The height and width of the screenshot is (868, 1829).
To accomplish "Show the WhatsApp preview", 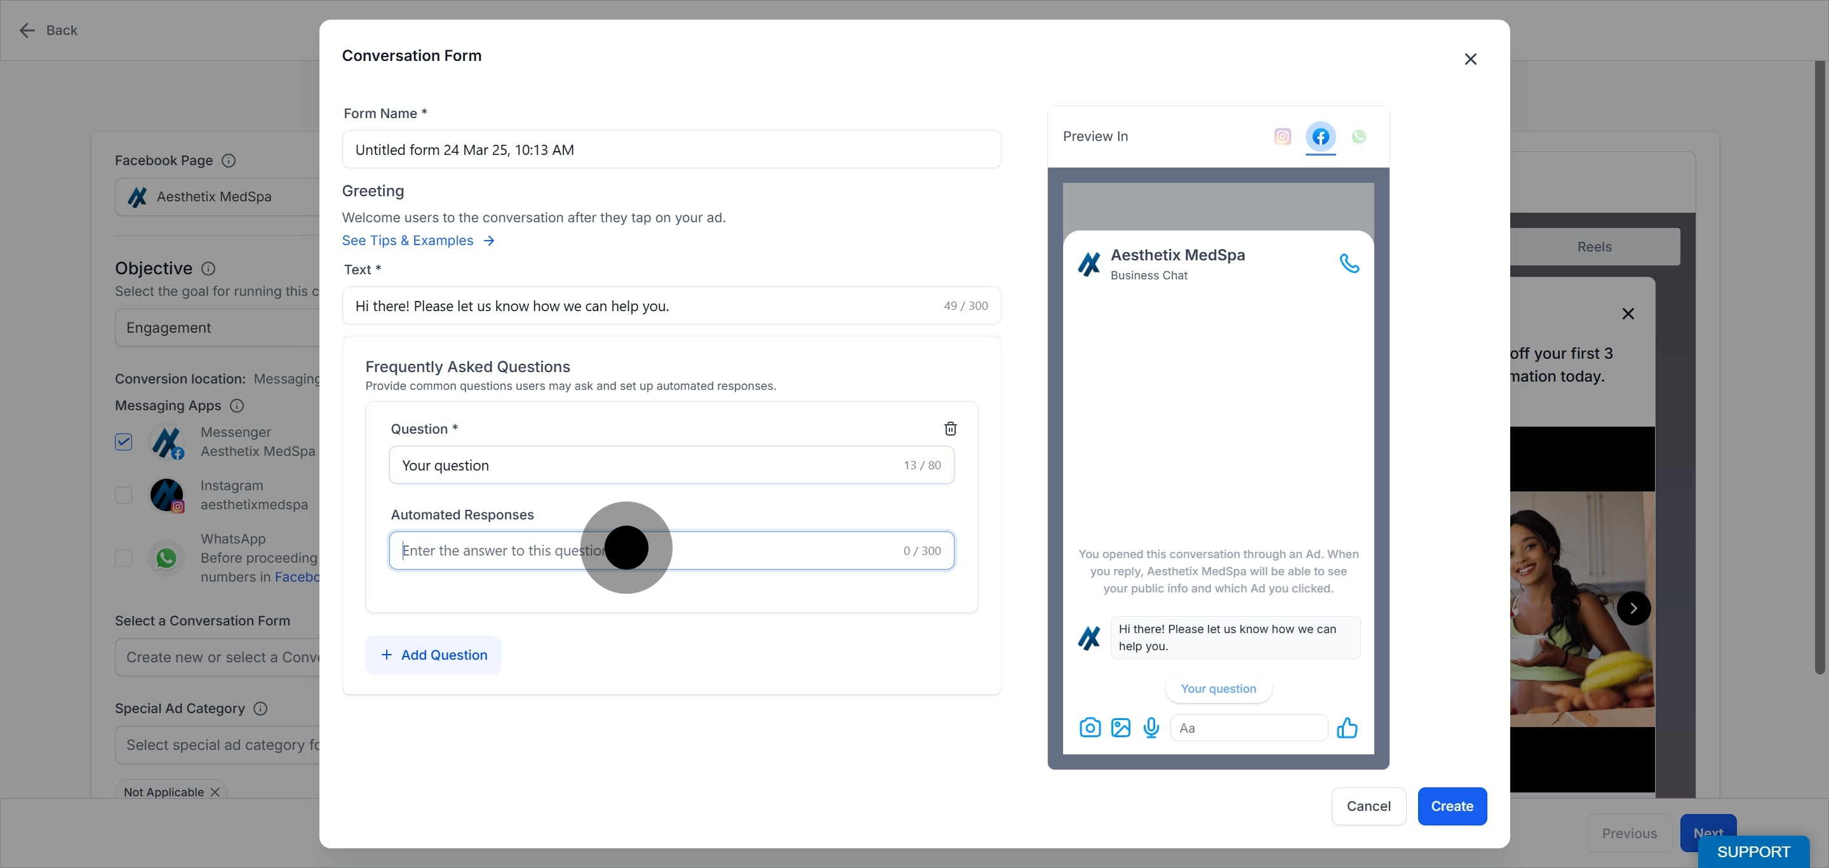I will pyautogui.click(x=1359, y=137).
